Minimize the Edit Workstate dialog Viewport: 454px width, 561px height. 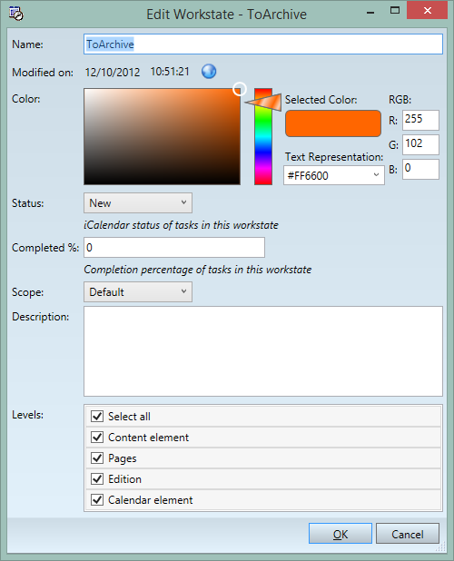coord(370,12)
